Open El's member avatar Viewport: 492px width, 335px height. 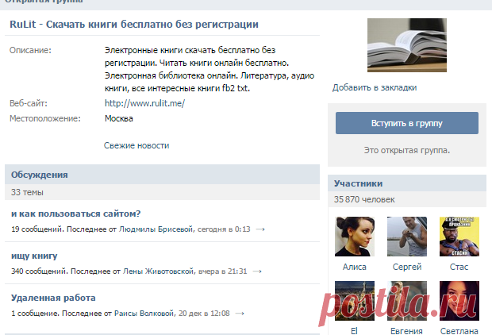(x=355, y=301)
